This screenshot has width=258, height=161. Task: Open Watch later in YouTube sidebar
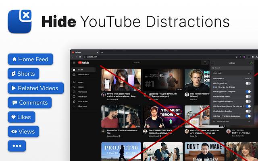coord(83,97)
